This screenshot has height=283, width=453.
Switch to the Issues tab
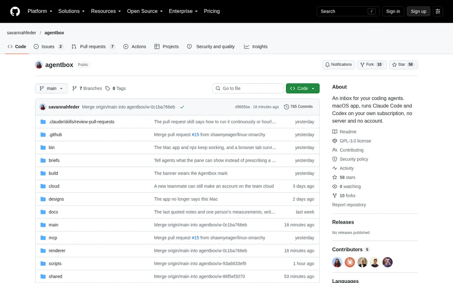pyautogui.click(x=48, y=46)
